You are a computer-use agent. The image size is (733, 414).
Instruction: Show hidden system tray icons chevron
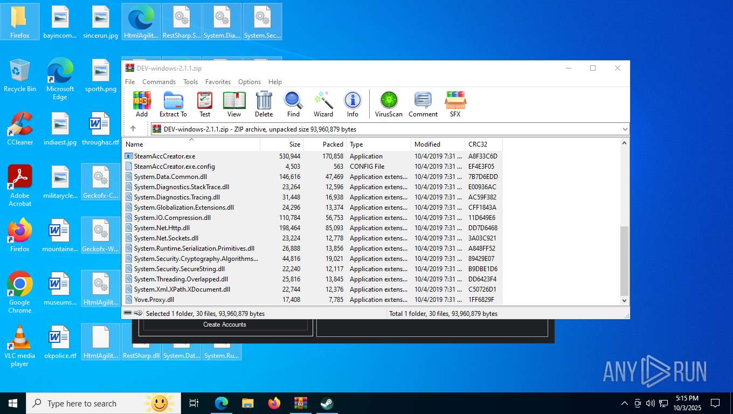coord(624,403)
